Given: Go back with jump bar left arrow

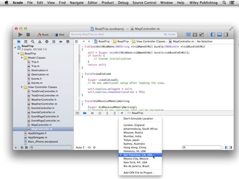Looking at the screenshot, I should (83, 41).
